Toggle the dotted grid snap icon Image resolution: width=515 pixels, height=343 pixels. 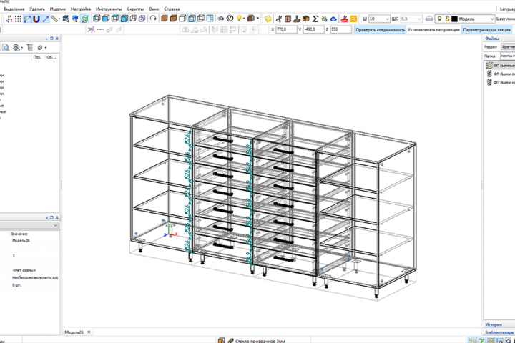(x=18, y=19)
